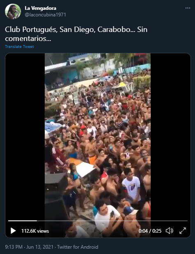This screenshot has width=195, height=254.
Task: Seek on the unplayed portion of the video progress bar
Action: (x=112, y=221)
